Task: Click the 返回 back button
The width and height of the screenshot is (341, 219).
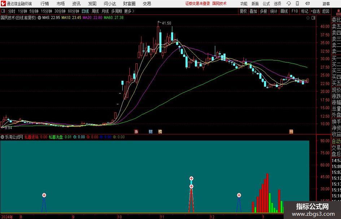Action: 325,11
